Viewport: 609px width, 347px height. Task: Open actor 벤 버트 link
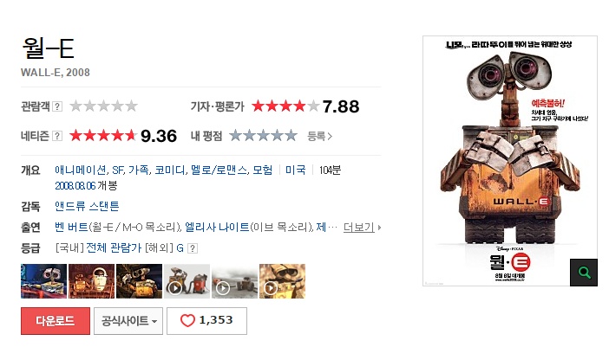[x=71, y=227]
